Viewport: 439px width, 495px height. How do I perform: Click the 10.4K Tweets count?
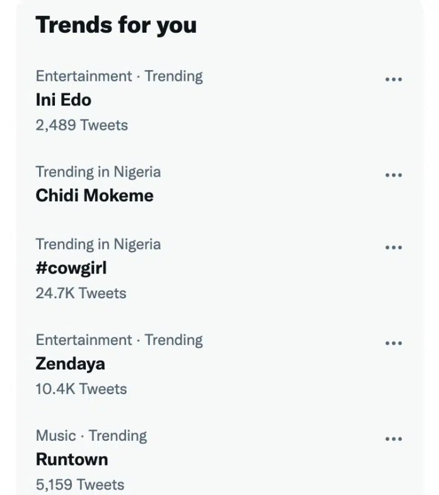(x=81, y=389)
